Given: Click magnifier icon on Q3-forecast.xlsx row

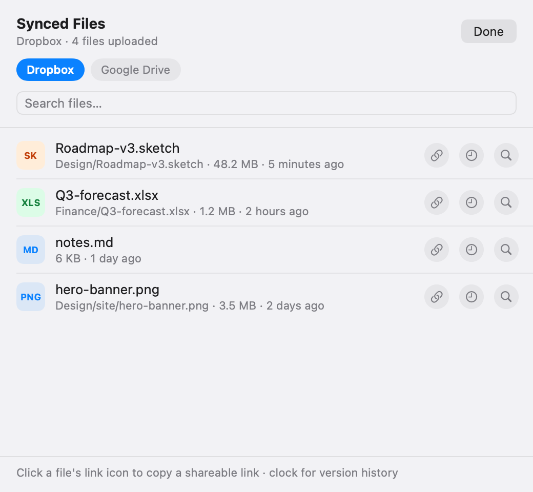Looking at the screenshot, I should tap(506, 202).
